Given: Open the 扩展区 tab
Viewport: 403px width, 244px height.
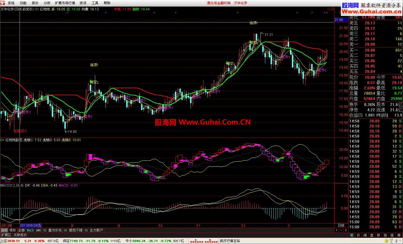Looking at the screenshot, I should pos(6,235).
